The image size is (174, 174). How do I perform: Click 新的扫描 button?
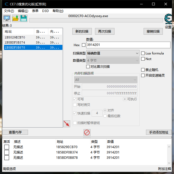point(82,31)
